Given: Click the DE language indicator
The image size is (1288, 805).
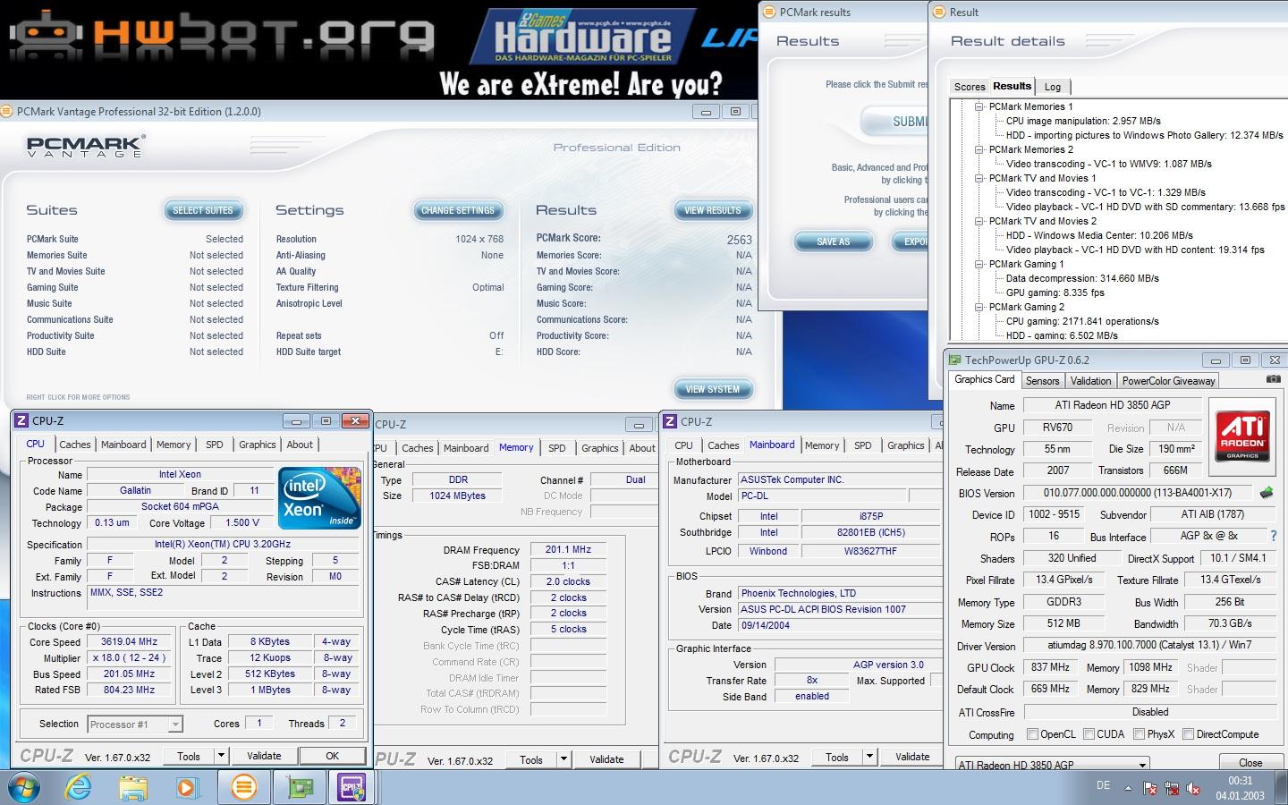Looking at the screenshot, I should tap(1103, 785).
